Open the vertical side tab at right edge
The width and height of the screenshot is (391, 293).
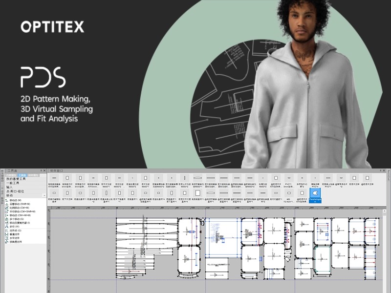(389, 175)
